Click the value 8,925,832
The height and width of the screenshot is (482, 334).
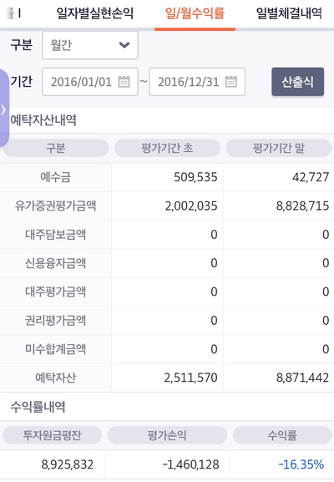[x=68, y=464]
